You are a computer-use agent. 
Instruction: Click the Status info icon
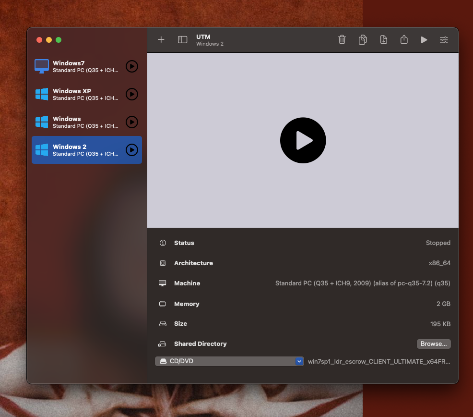pyautogui.click(x=163, y=243)
